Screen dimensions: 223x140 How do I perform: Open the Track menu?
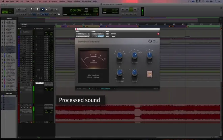coord(33,1)
